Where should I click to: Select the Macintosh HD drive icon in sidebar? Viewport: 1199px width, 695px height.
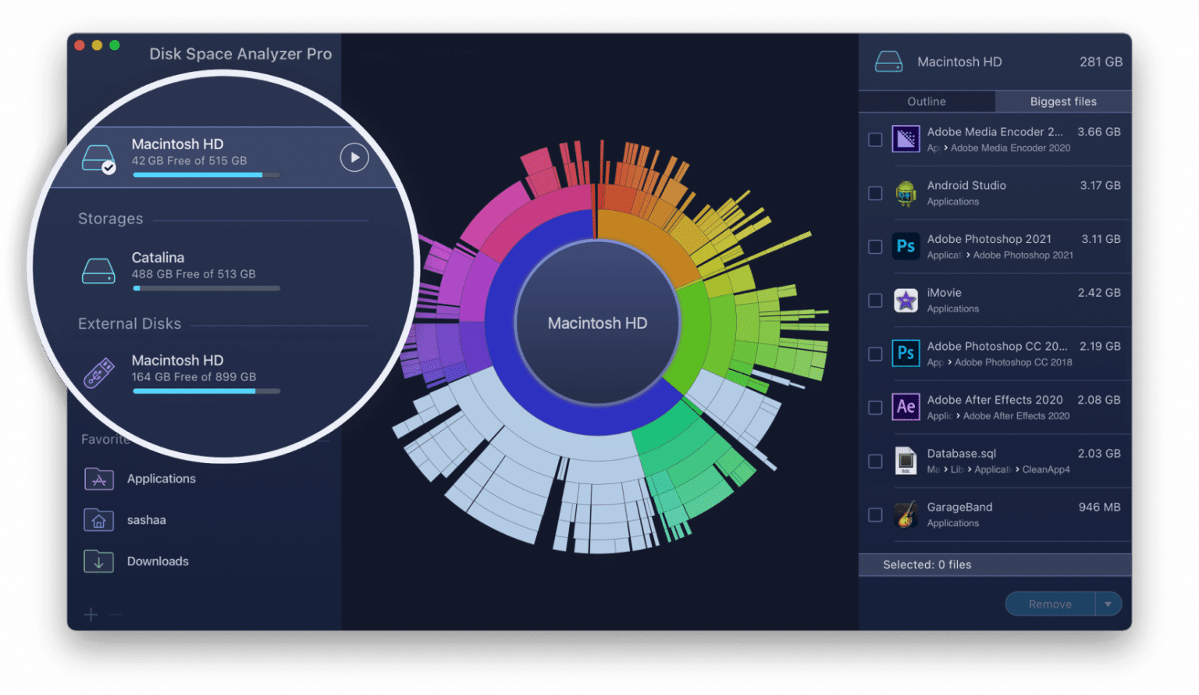coord(98,157)
